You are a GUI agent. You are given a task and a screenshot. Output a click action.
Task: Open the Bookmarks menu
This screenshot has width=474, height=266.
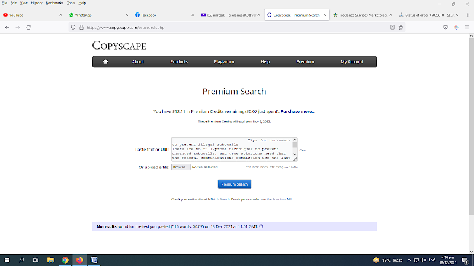tap(55, 3)
